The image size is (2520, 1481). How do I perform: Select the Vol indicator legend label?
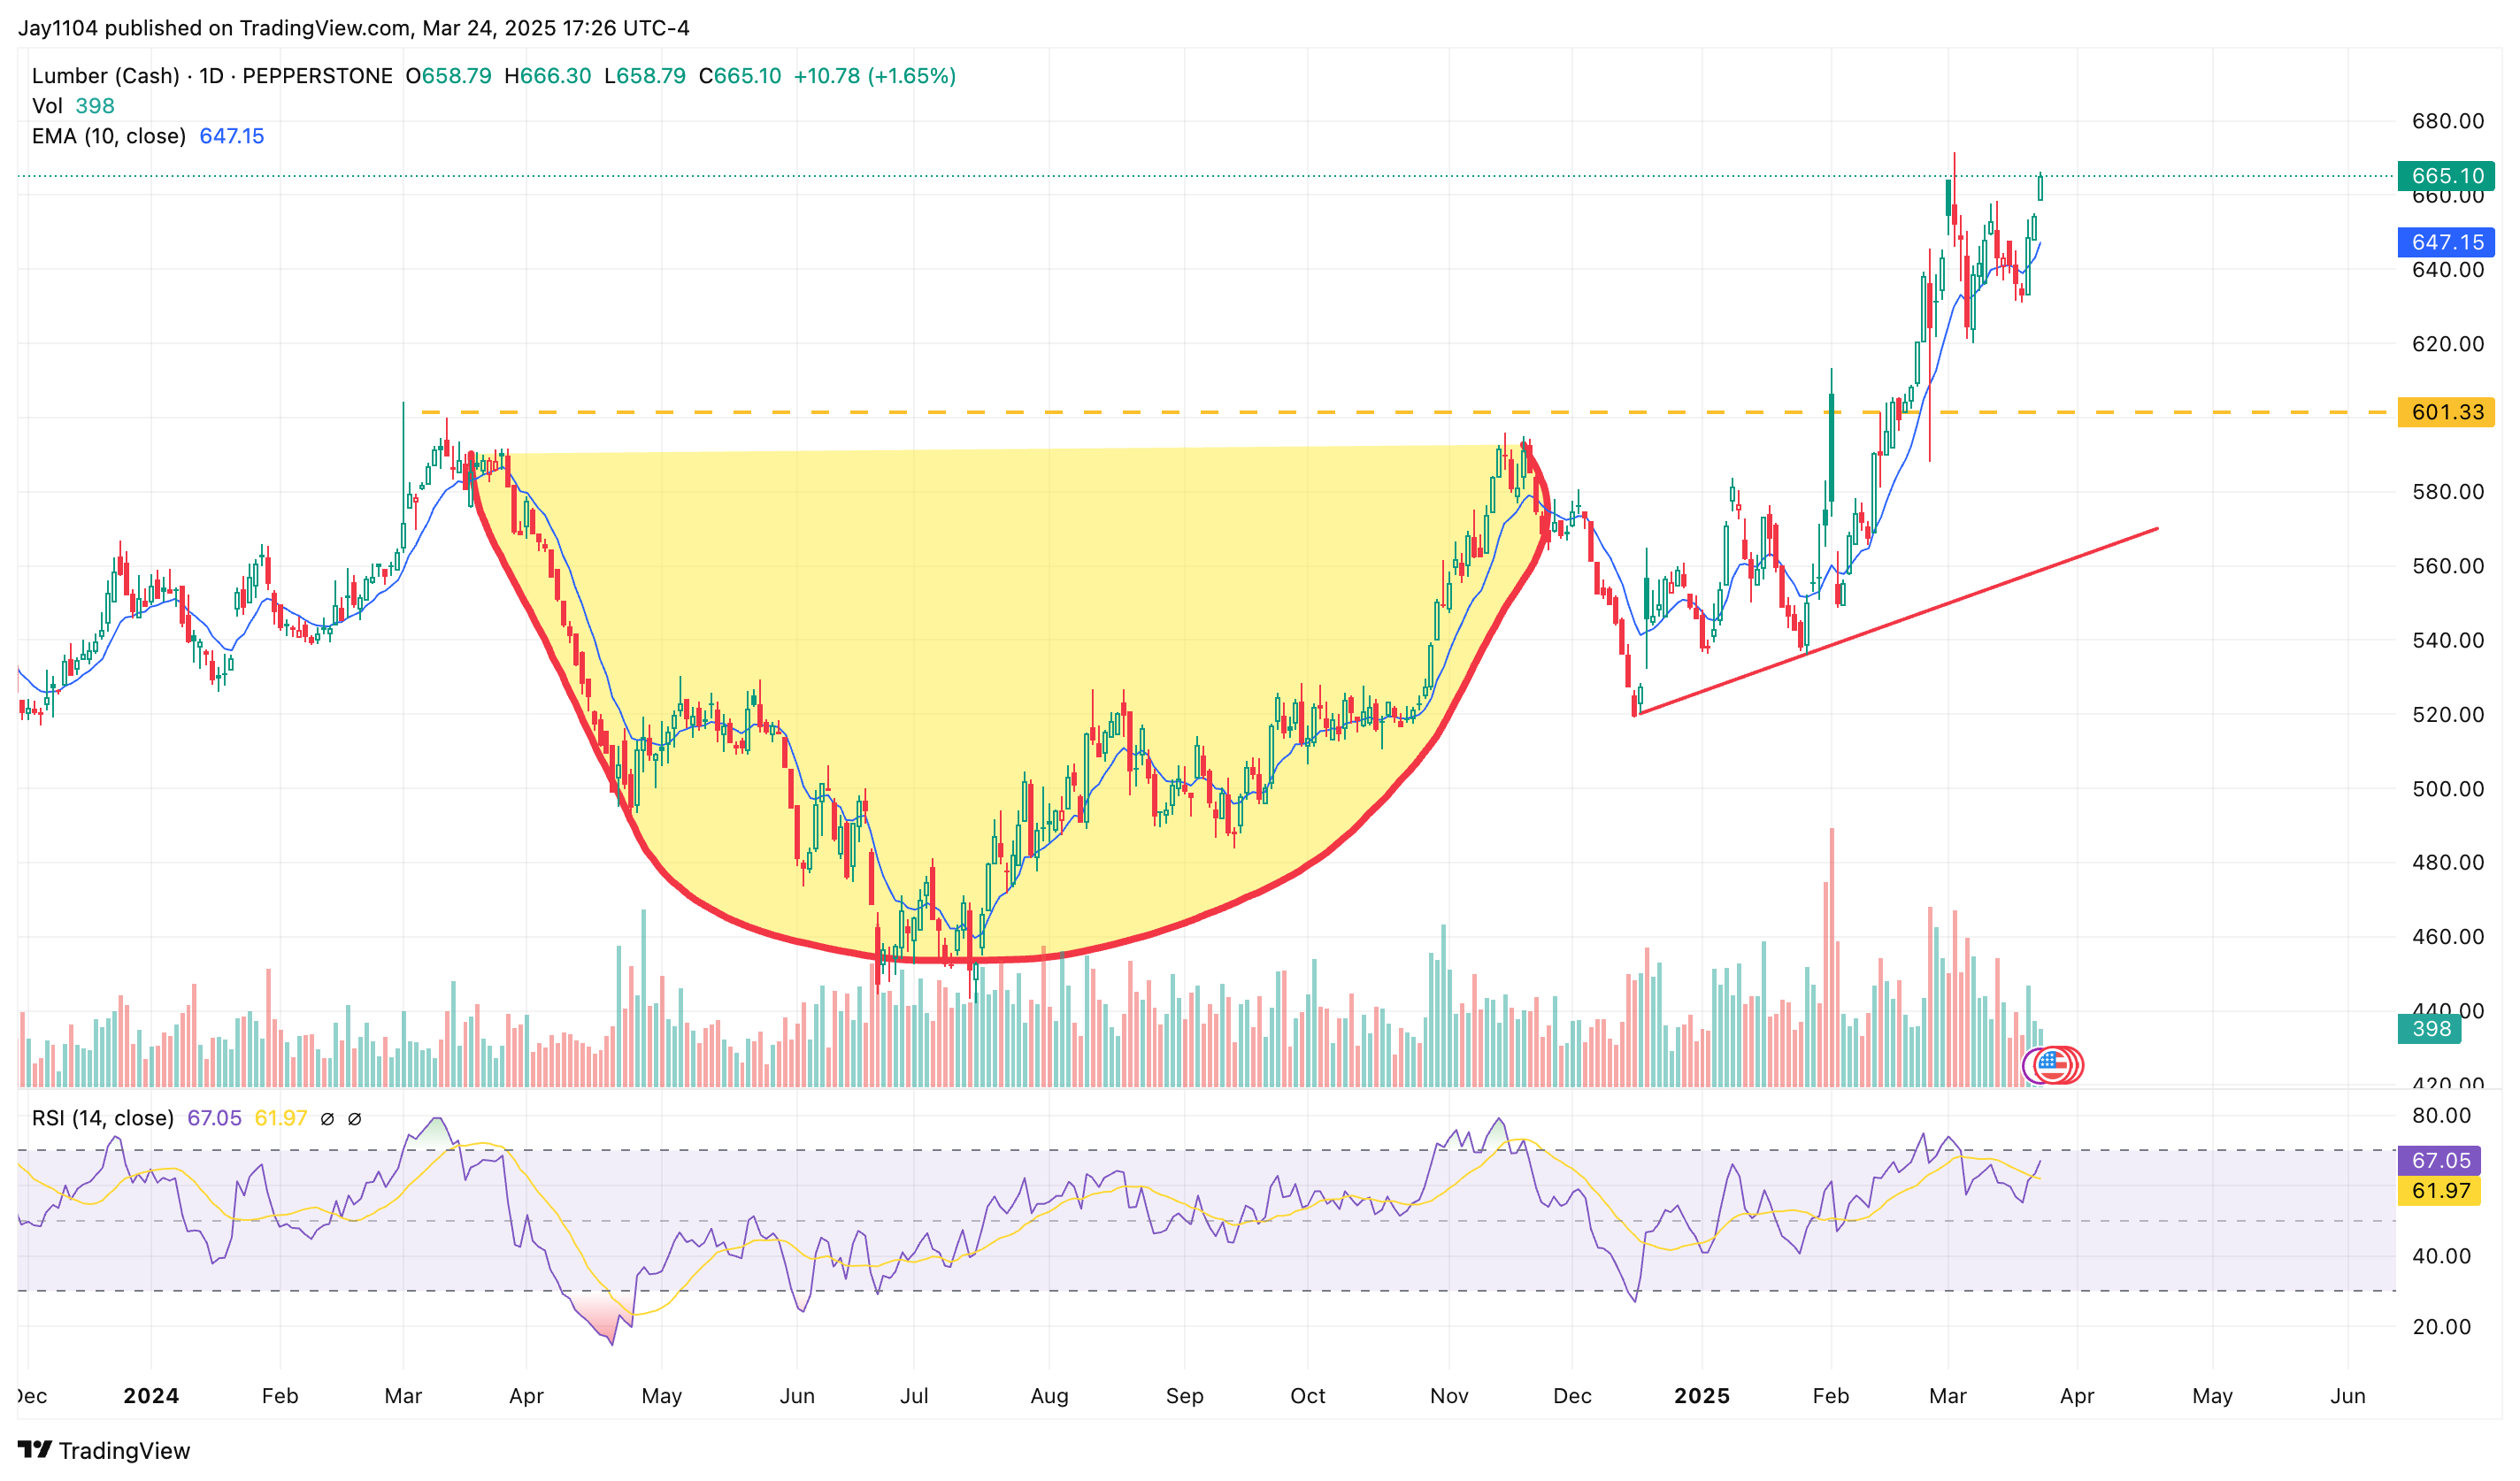click(x=47, y=106)
